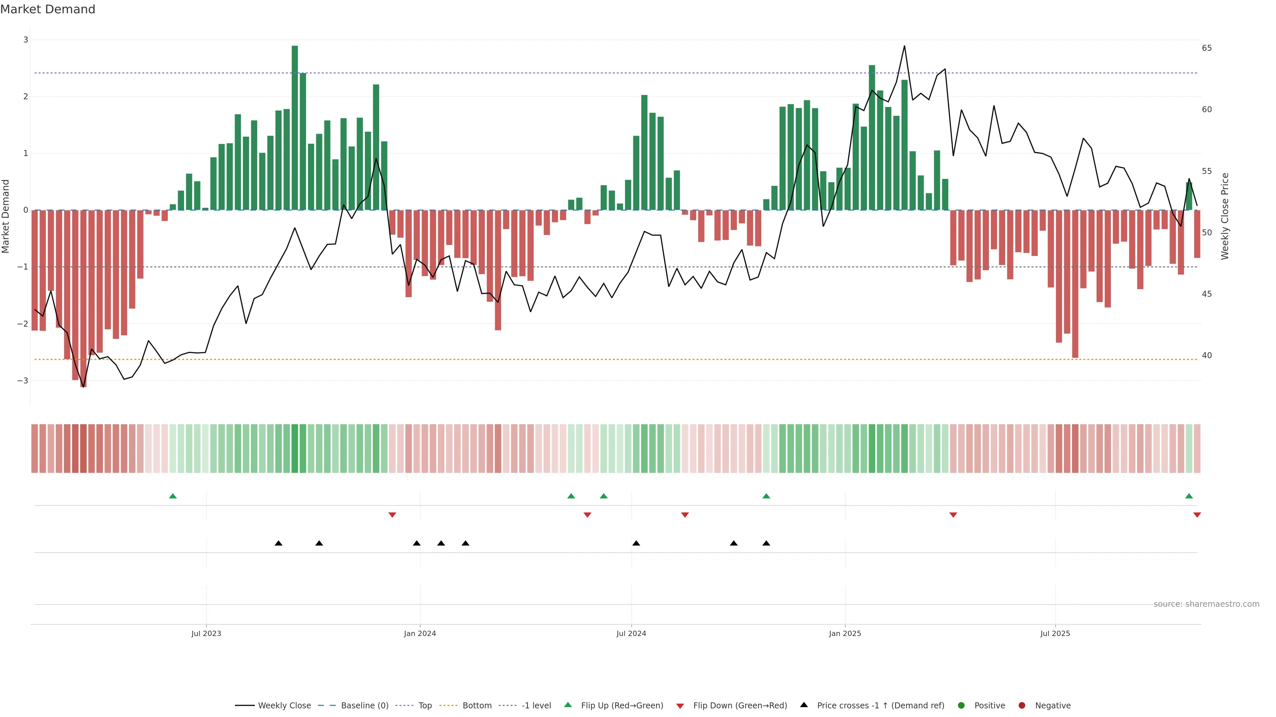Image resolution: width=1276 pixels, height=717 pixels.
Task: Click first green flip-up marker before Jul 2023
Action: pos(173,496)
